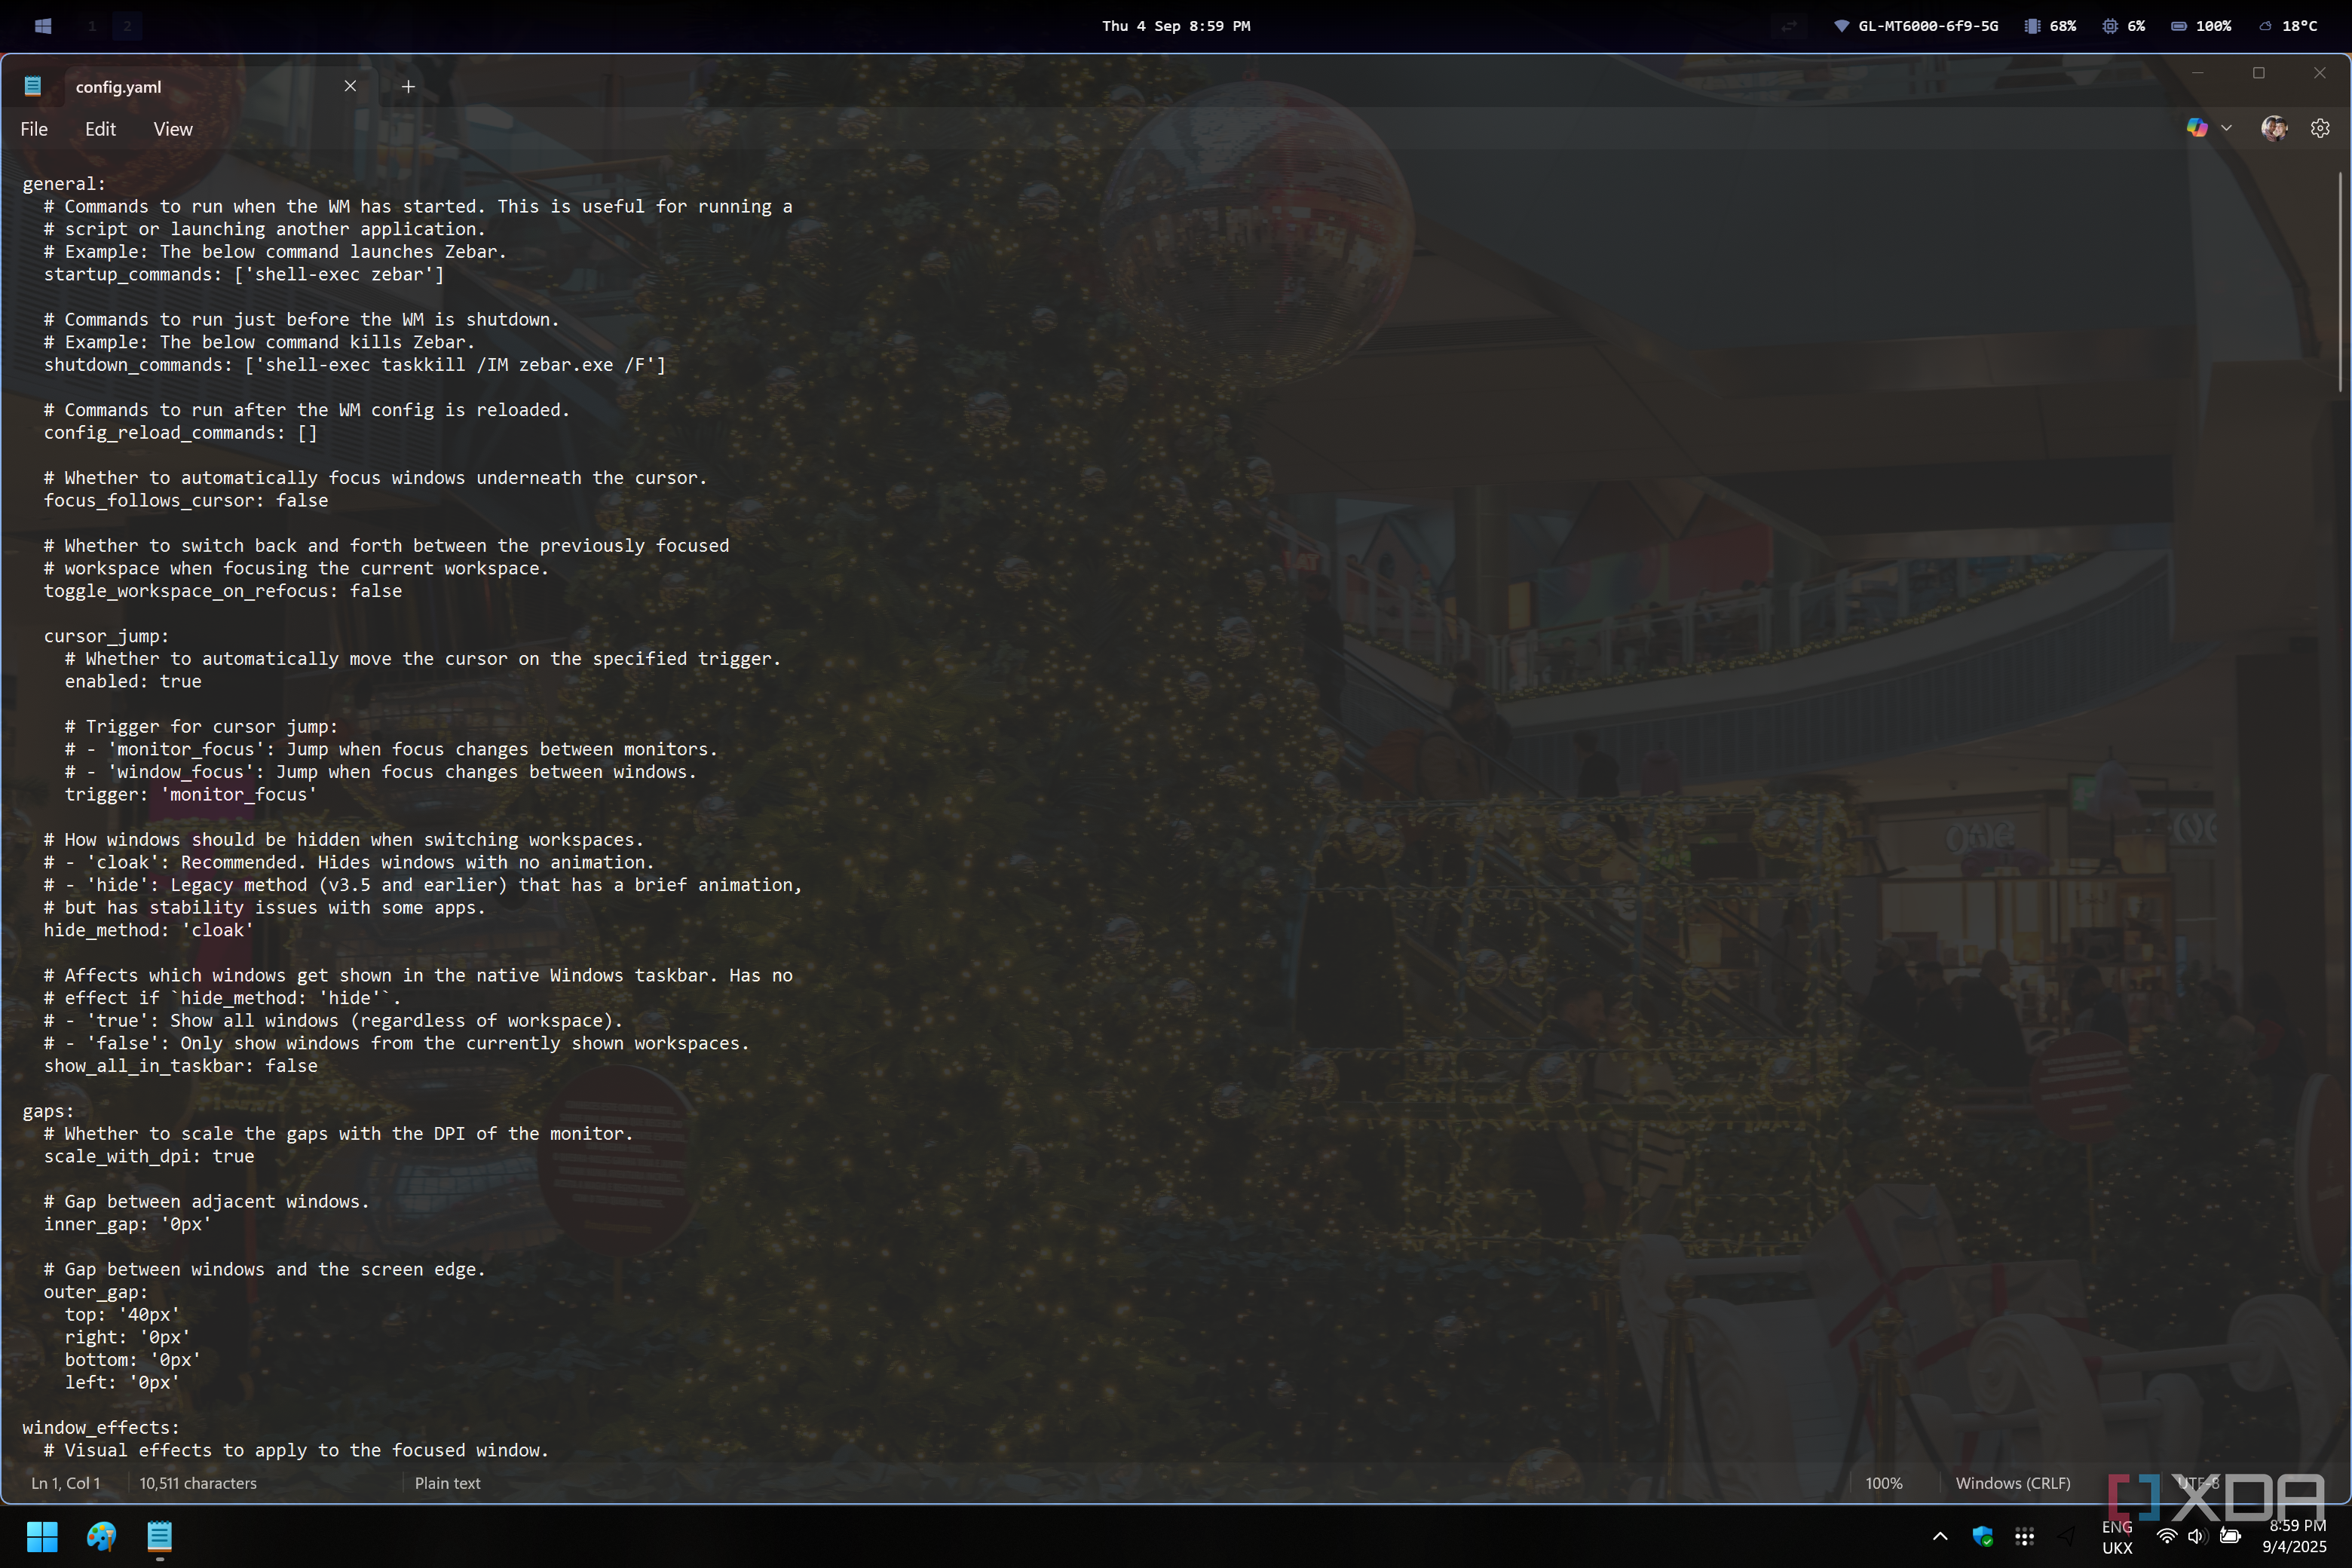Minimize the Notepad window
The height and width of the screenshot is (1568, 2352).
2197,73
